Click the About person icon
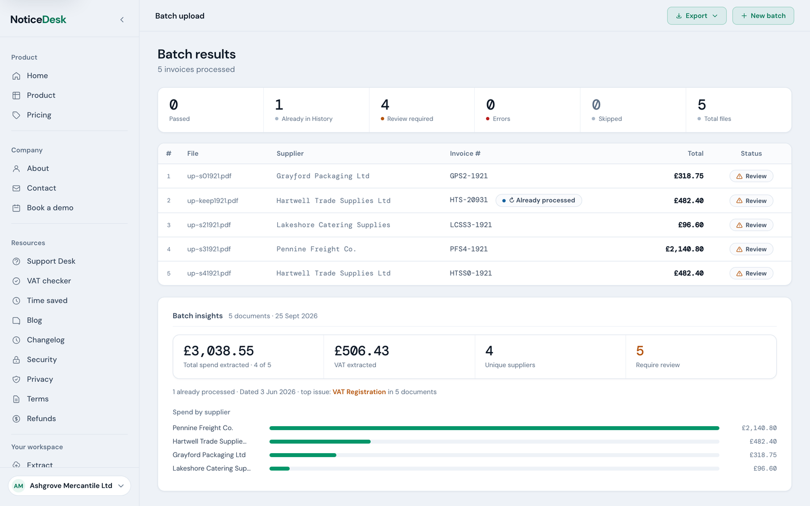This screenshot has width=810, height=506. click(x=16, y=169)
